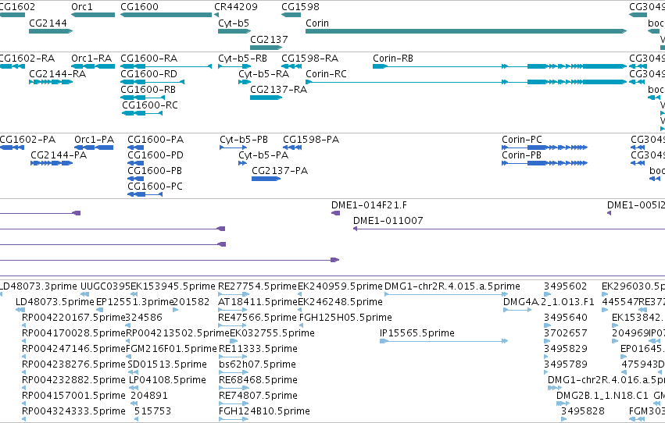This screenshot has width=665, height=423.
Task: Select EST LP04108.5prime
Action: point(167,381)
